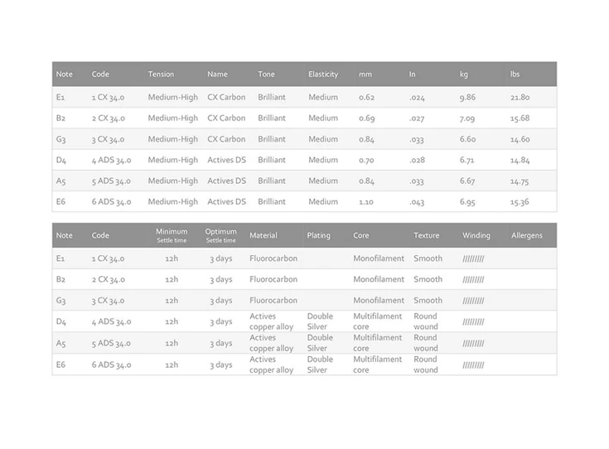Select the 9.86 kg value cell
Viewport: 609px width, 449px height.
pyautogui.click(x=468, y=98)
